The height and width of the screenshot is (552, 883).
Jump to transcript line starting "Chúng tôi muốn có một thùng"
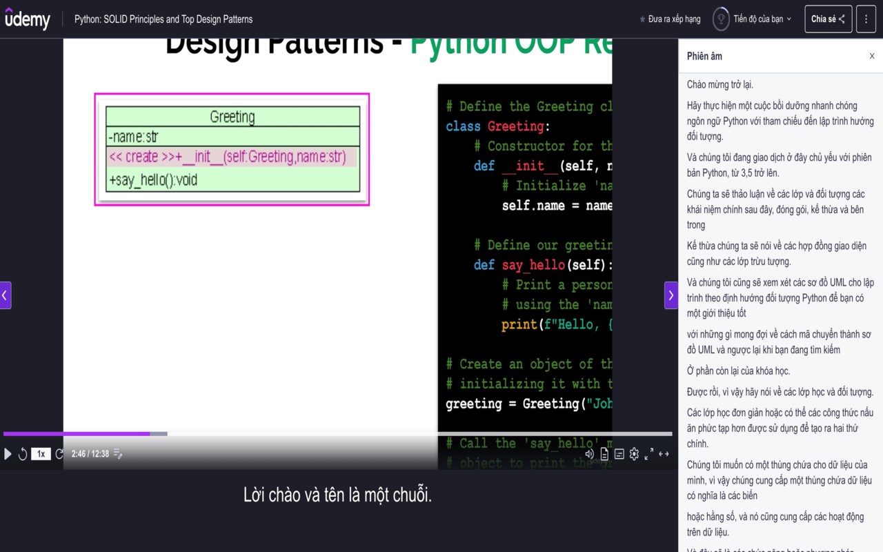(780, 480)
